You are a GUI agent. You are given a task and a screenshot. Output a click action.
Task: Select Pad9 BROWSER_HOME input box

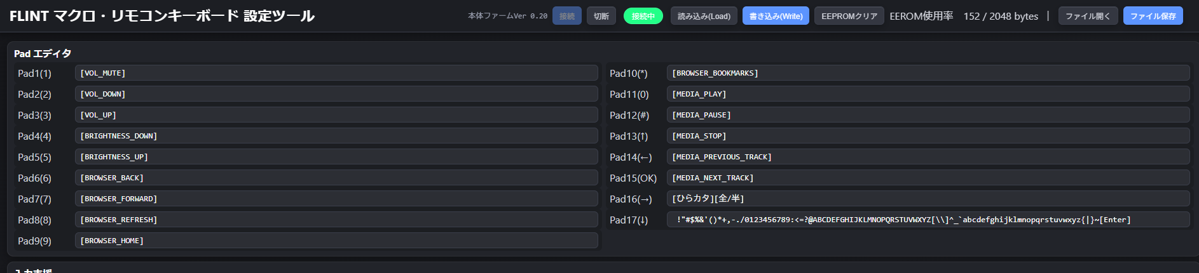click(336, 241)
